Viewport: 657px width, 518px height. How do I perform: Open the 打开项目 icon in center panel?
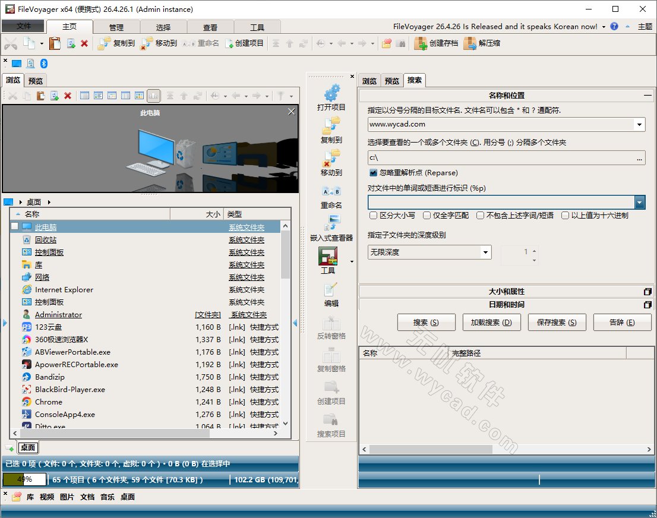pyautogui.click(x=331, y=97)
